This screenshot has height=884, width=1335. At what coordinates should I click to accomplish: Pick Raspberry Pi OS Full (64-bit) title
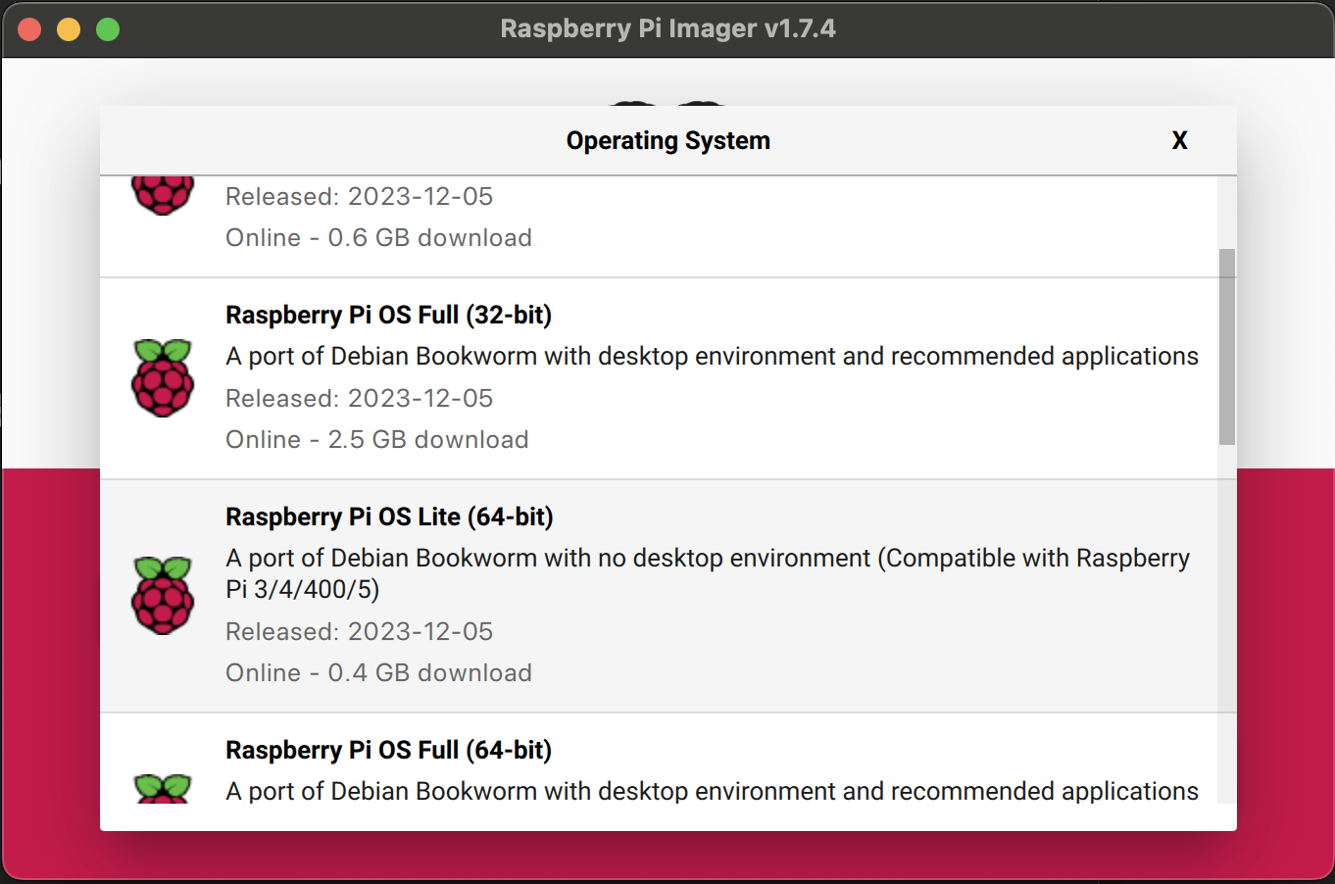[388, 751]
